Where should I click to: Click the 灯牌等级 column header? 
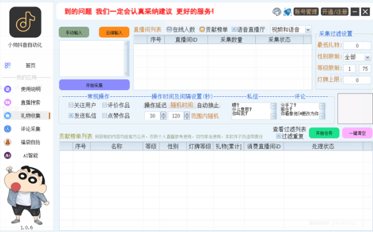[200, 146]
